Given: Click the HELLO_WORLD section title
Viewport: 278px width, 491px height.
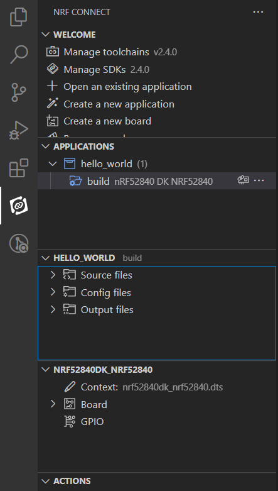Looking at the screenshot, I should click(84, 258).
